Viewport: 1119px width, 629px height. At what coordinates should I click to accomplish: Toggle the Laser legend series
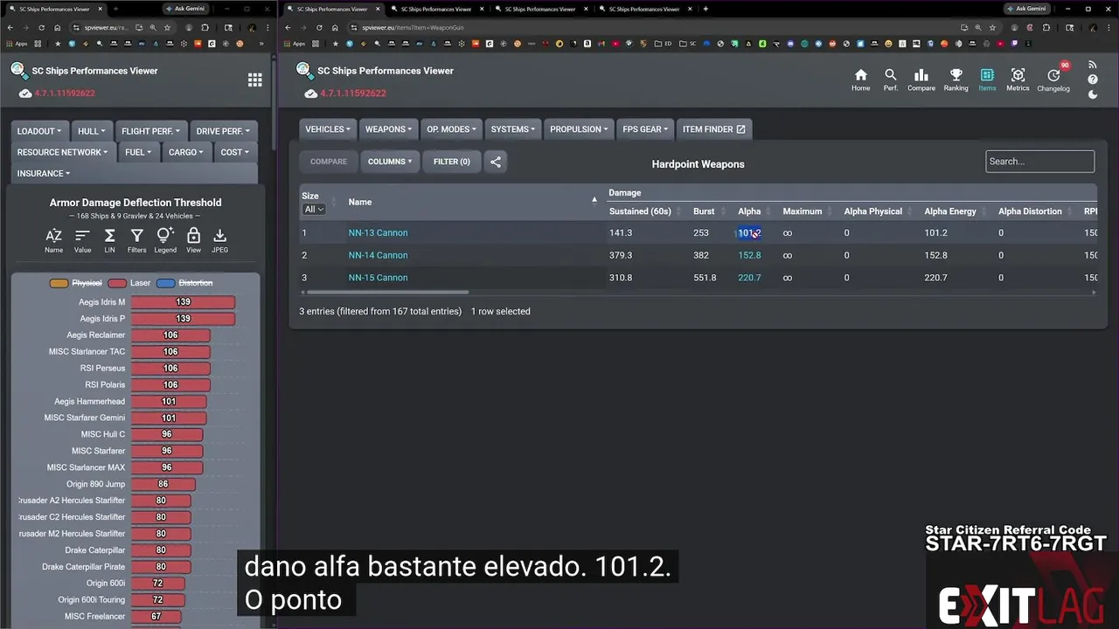pos(129,283)
